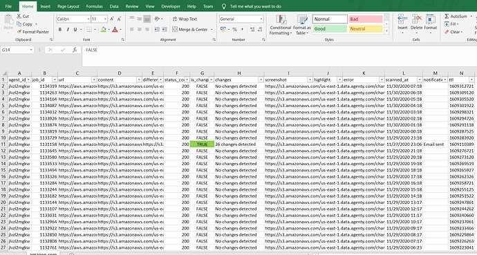Switch to the Page Layout tab
477x255 pixels.
pos(68,6)
